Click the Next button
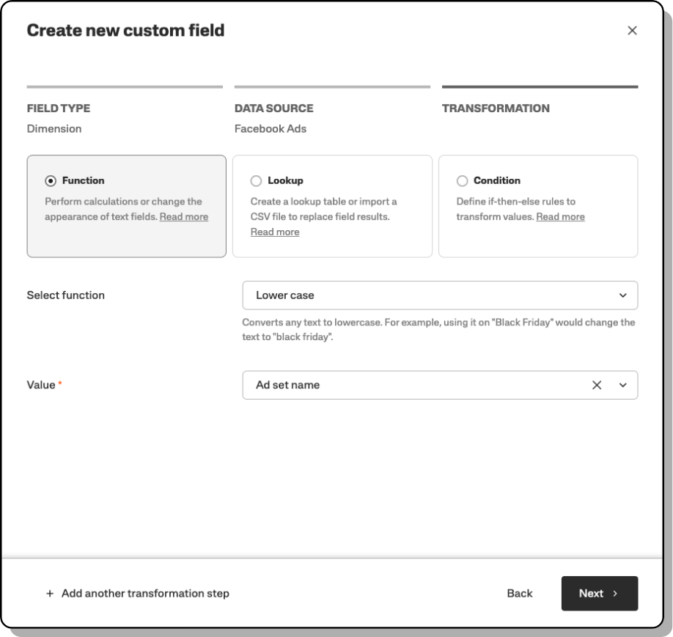 (599, 594)
